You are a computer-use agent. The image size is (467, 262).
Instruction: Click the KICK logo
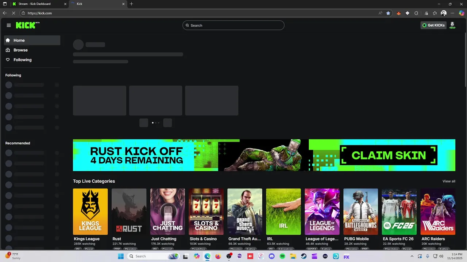pyautogui.click(x=27, y=25)
